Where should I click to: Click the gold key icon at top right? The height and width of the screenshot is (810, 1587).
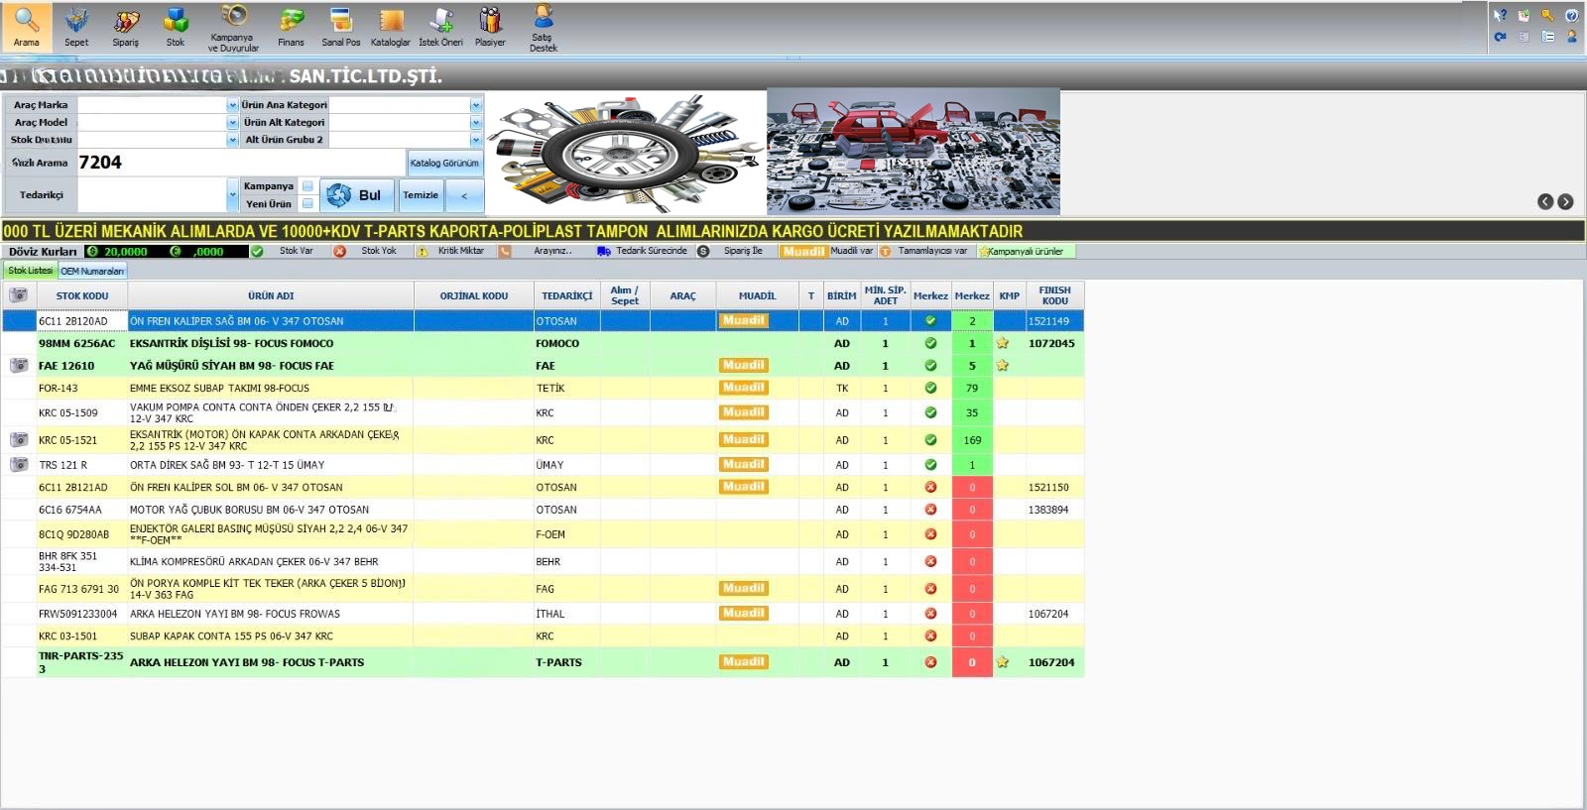[x=1547, y=16]
